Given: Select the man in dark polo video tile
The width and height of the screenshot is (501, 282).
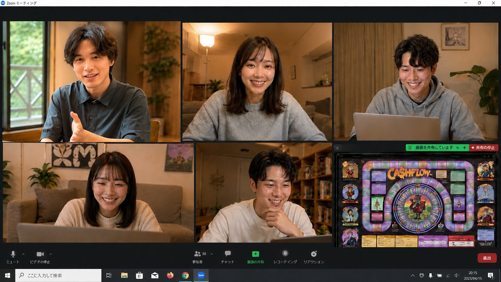Looking at the screenshot, I should [91, 82].
